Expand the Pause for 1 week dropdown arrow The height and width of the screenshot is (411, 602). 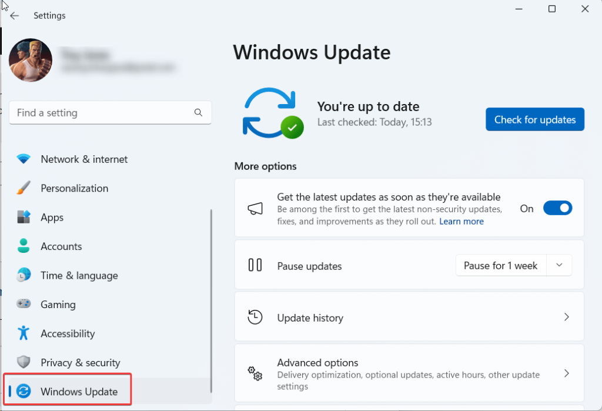[x=559, y=266]
